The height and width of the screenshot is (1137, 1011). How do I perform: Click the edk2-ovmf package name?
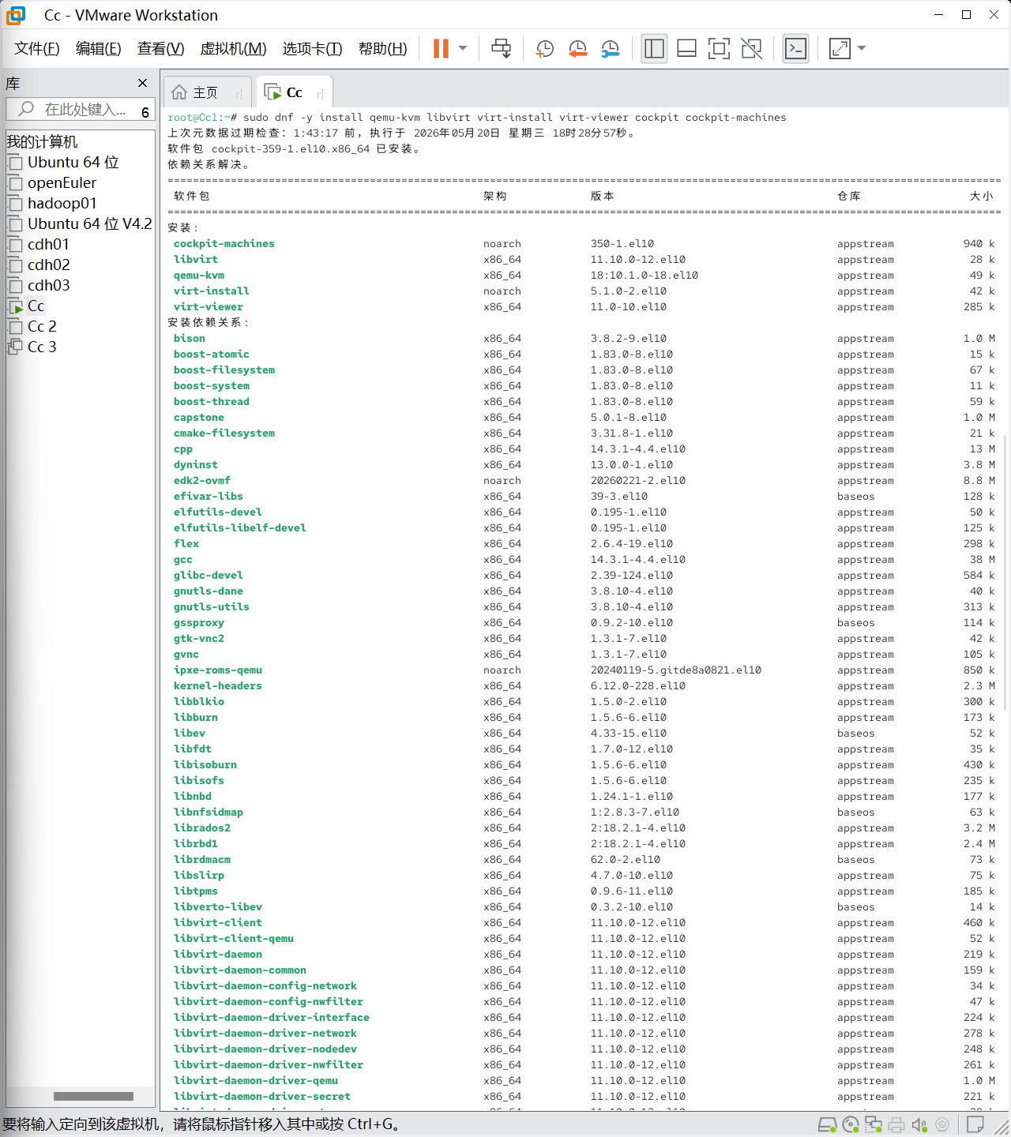pos(202,481)
